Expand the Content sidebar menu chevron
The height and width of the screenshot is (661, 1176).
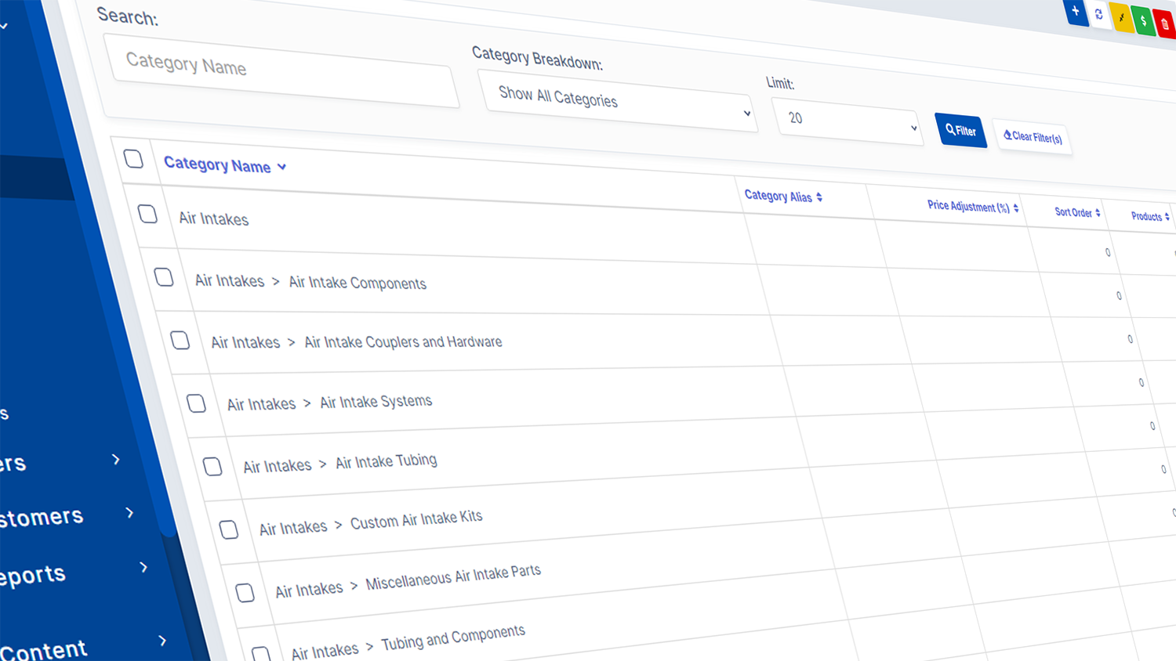click(x=162, y=641)
